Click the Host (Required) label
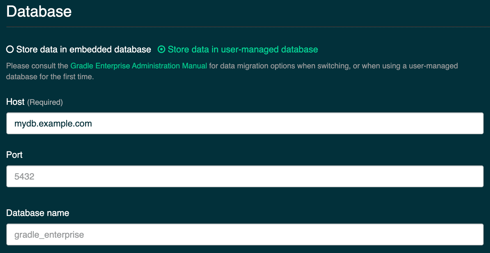 click(35, 102)
